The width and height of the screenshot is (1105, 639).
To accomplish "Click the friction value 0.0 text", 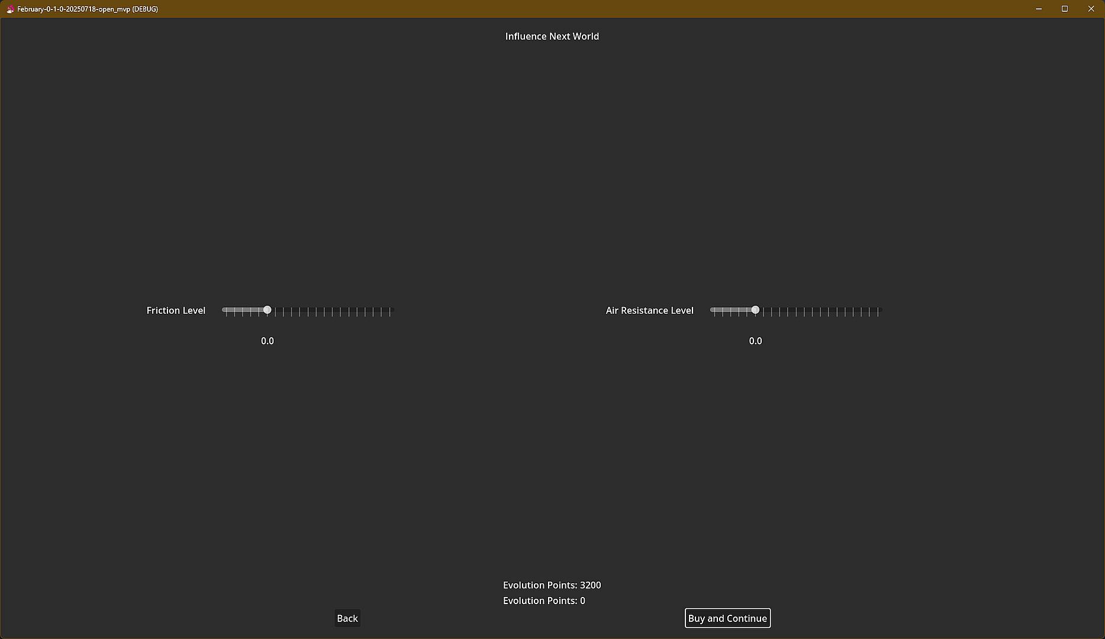I will [268, 341].
